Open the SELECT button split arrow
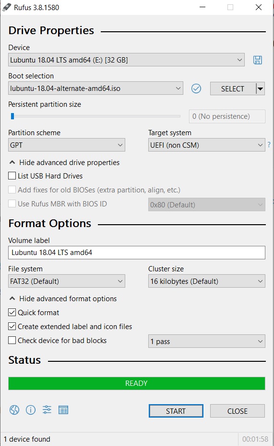This screenshot has height=446, width=274. click(x=261, y=89)
